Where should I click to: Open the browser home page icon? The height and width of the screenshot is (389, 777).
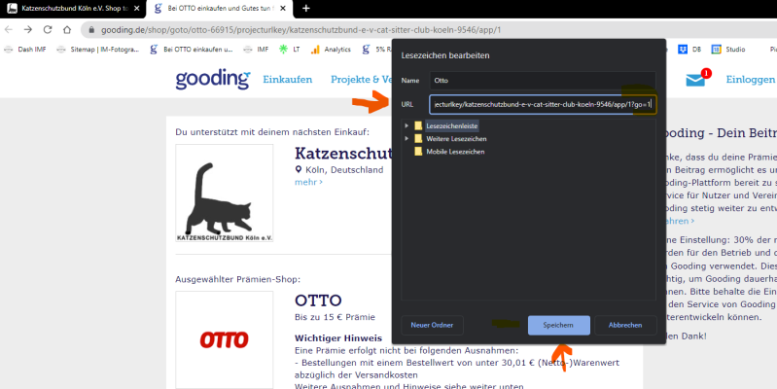click(x=67, y=30)
